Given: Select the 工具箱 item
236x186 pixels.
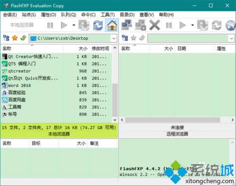Looking at the screenshot, I should click(57, 107).
